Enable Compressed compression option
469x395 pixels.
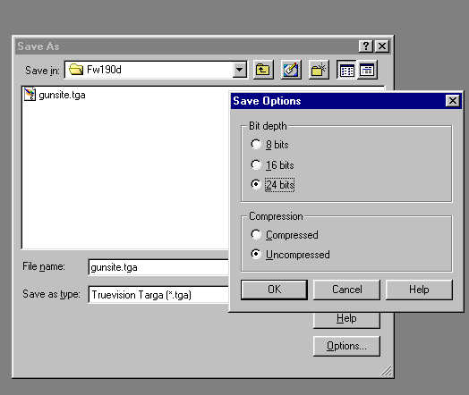click(256, 234)
